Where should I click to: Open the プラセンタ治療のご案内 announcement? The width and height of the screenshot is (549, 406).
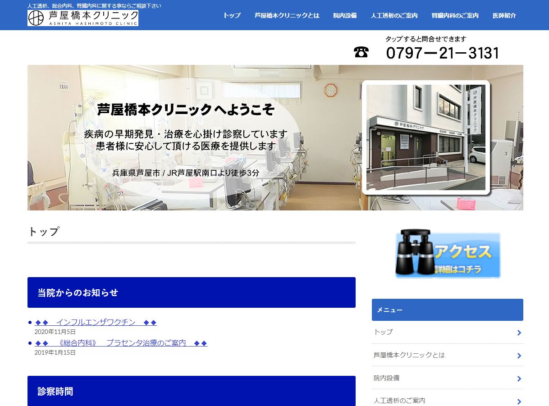119,342
